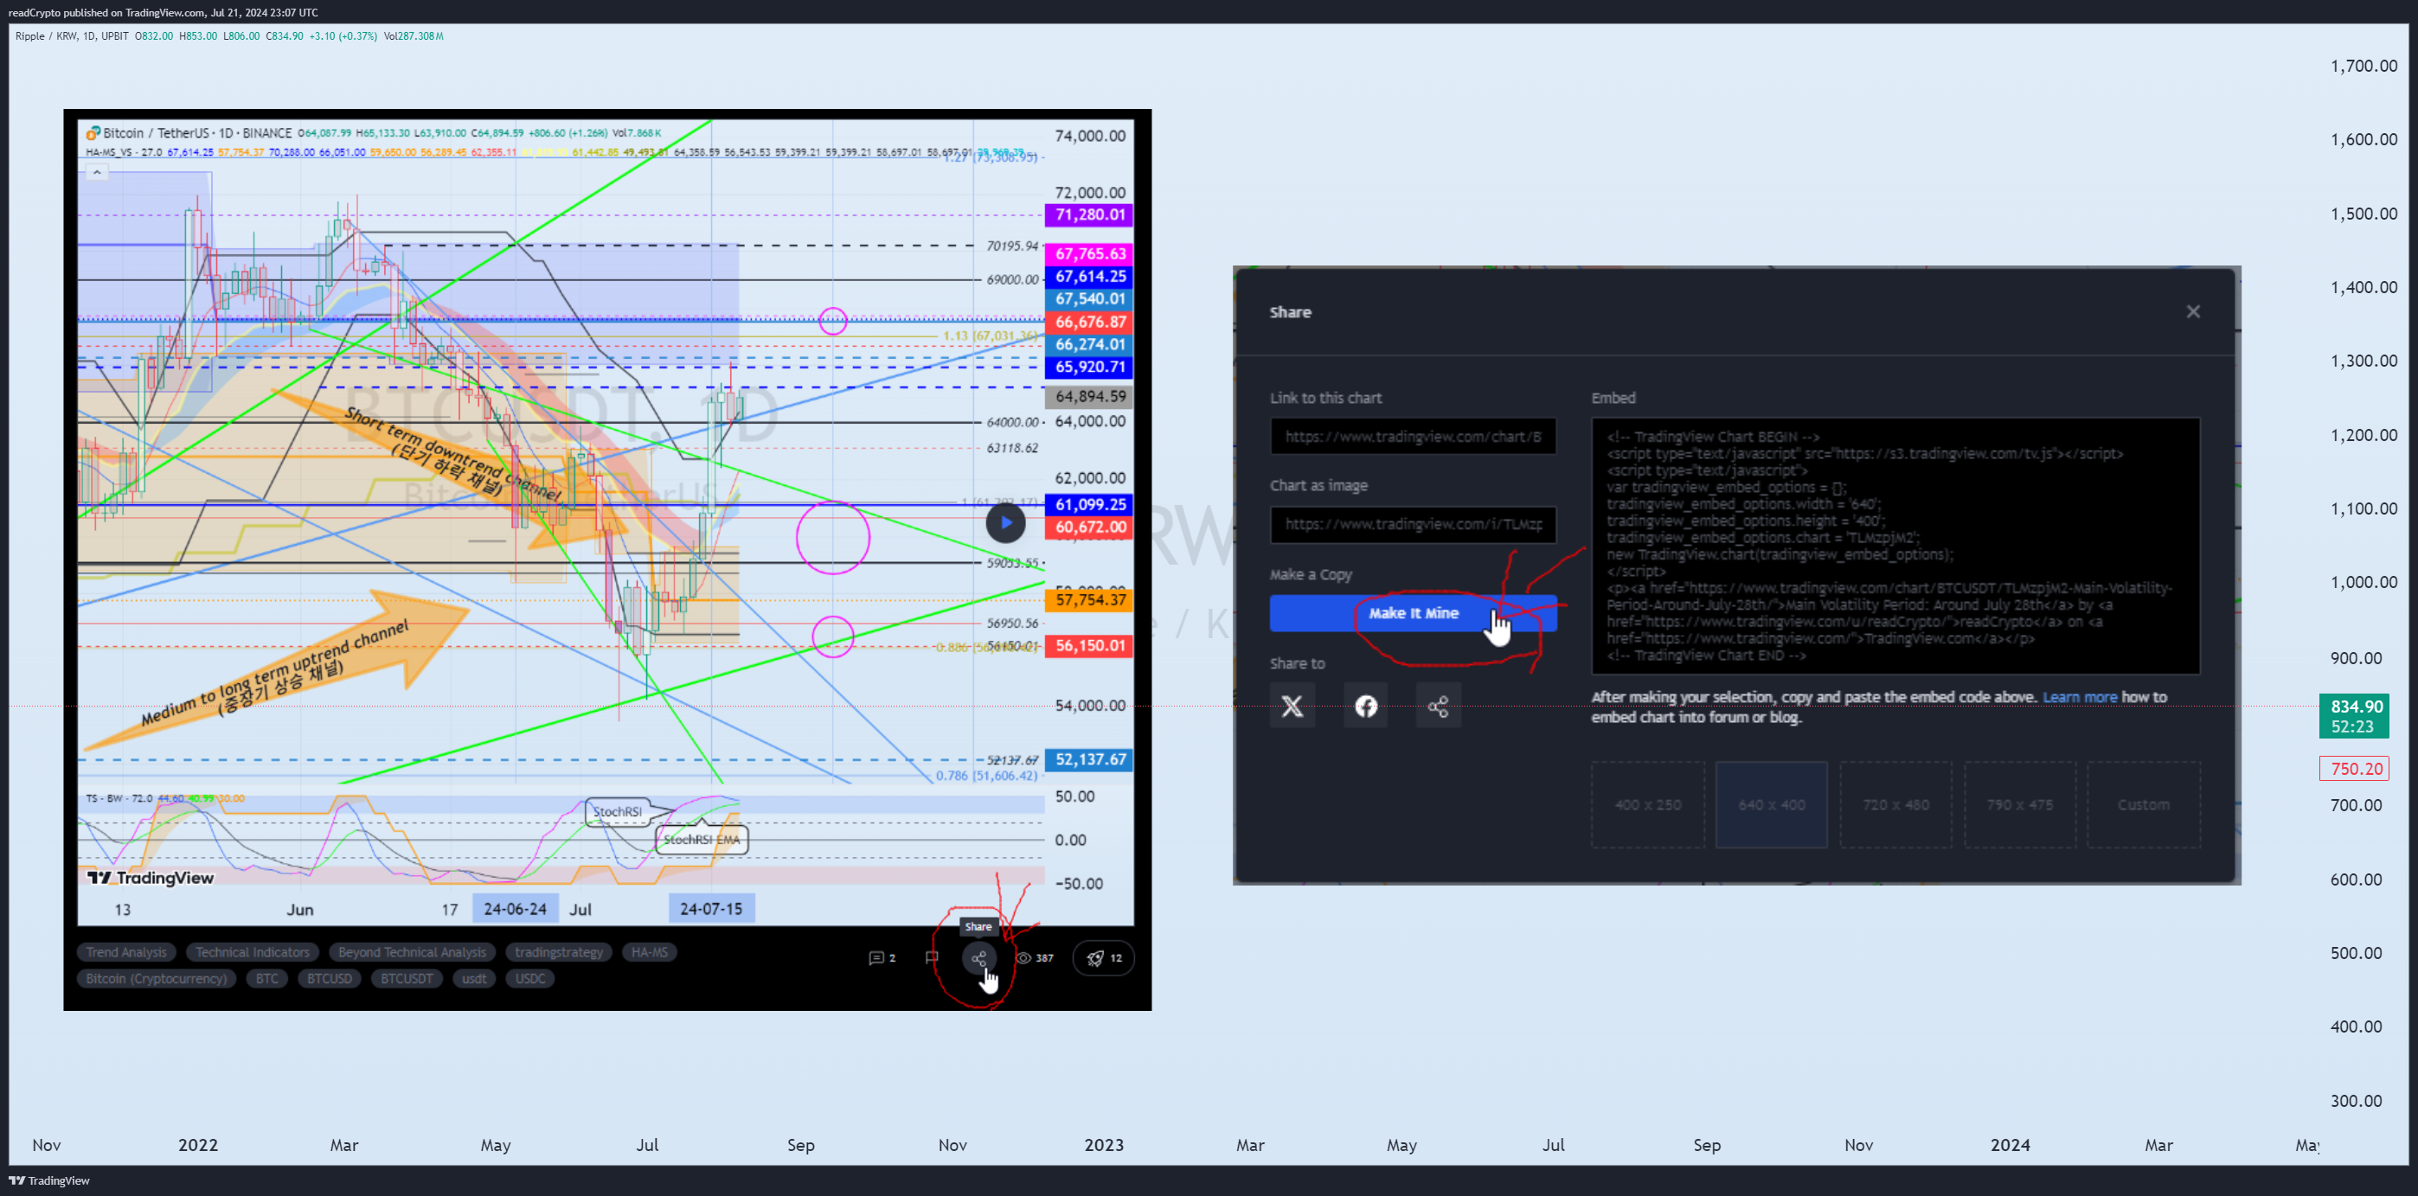
Task: Open the usdt tag
Action: pyautogui.click(x=474, y=978)
